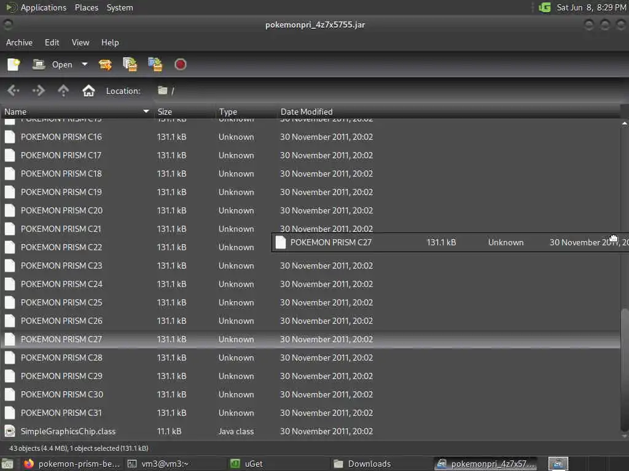Screen dimensions: 629x471
Task: Select file POKEMON PRISM C30
Action: click(x=310, y=395)
